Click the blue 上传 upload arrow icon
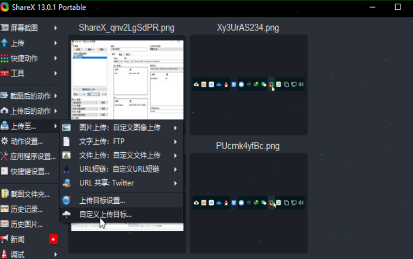The height and width of the screenshot is (259, 413). point(4,43)
